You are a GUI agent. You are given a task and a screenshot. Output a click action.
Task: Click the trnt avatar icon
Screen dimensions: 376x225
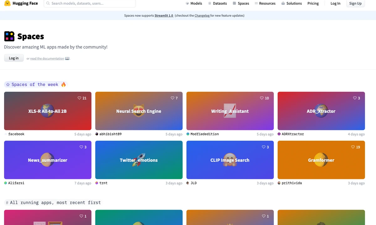[x=97, y=183]
